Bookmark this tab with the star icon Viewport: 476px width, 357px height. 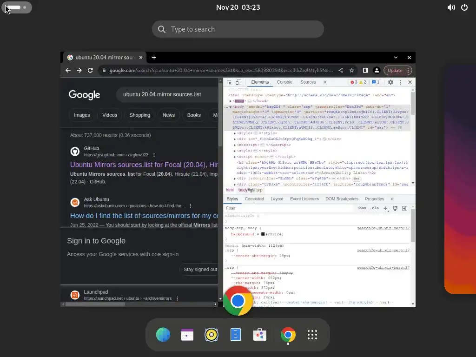coord(351,71)
